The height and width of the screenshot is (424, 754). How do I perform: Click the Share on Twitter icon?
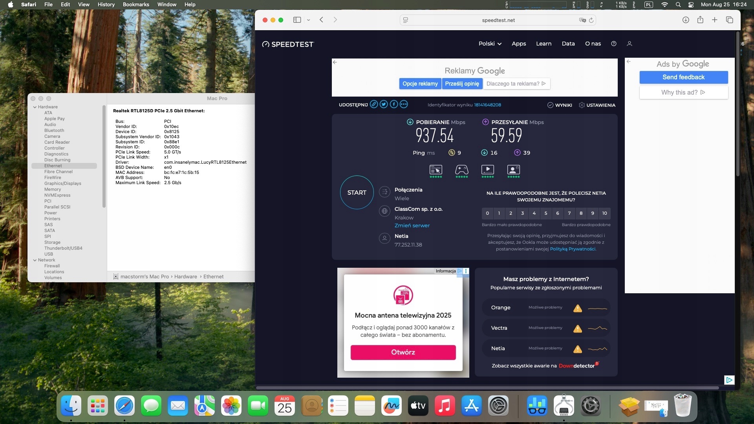click(384, 104)
